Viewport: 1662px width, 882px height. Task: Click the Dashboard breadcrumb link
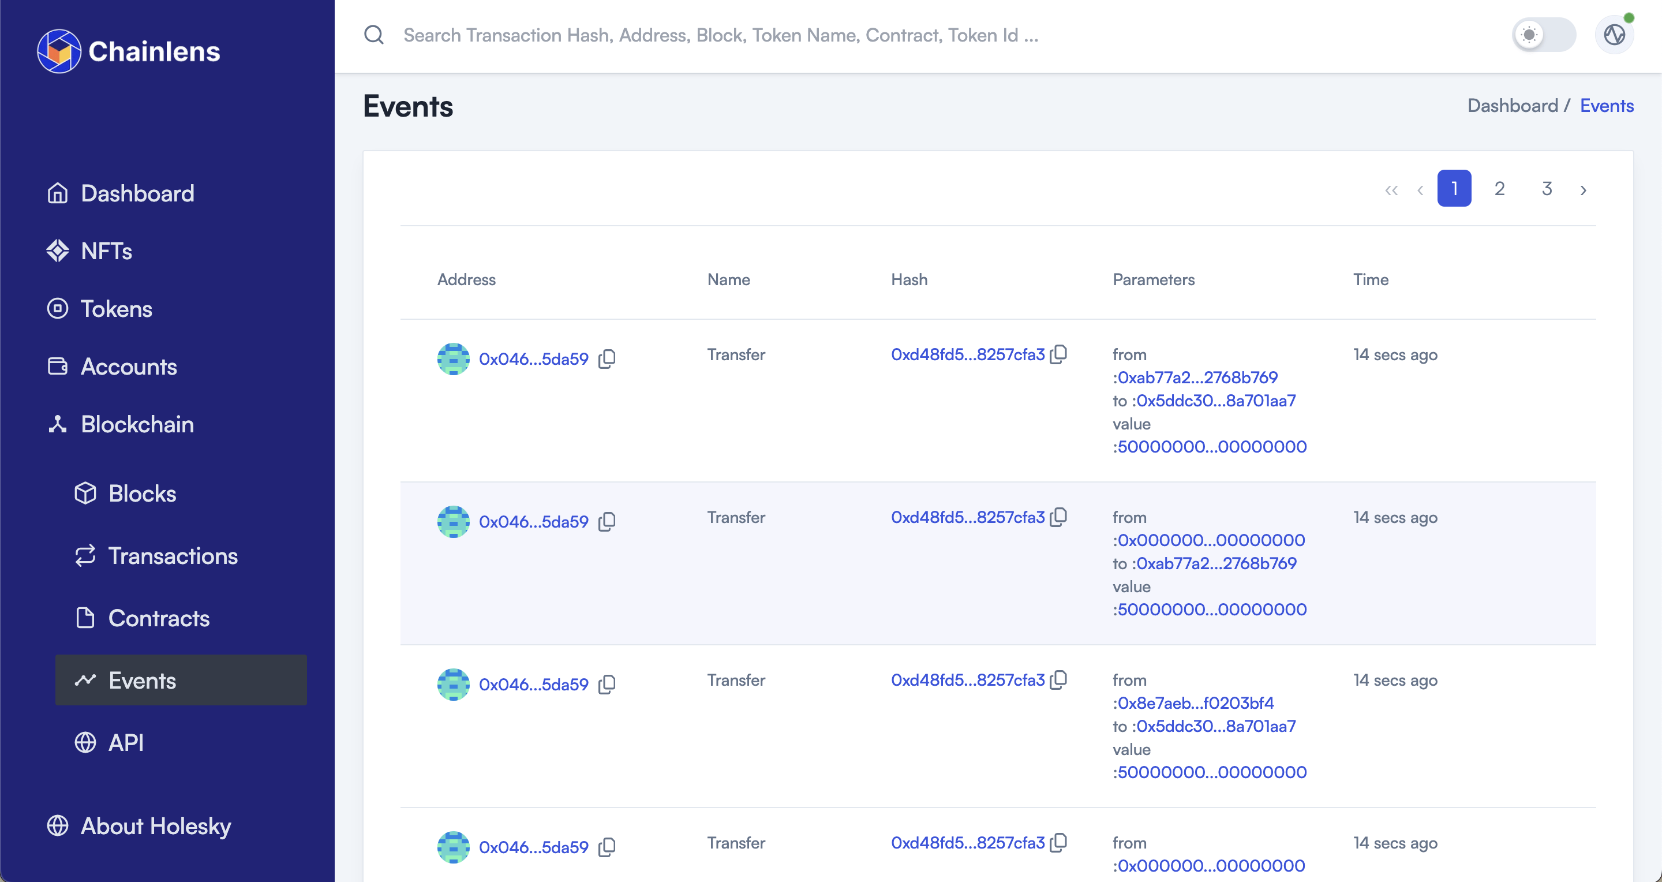click(x=1513, y=105)
